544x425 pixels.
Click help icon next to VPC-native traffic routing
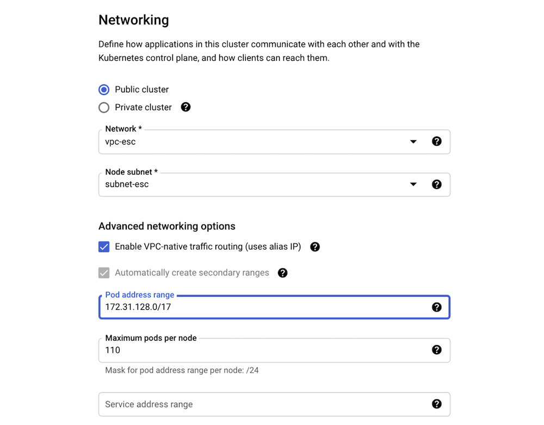click(x=314, y=247)
